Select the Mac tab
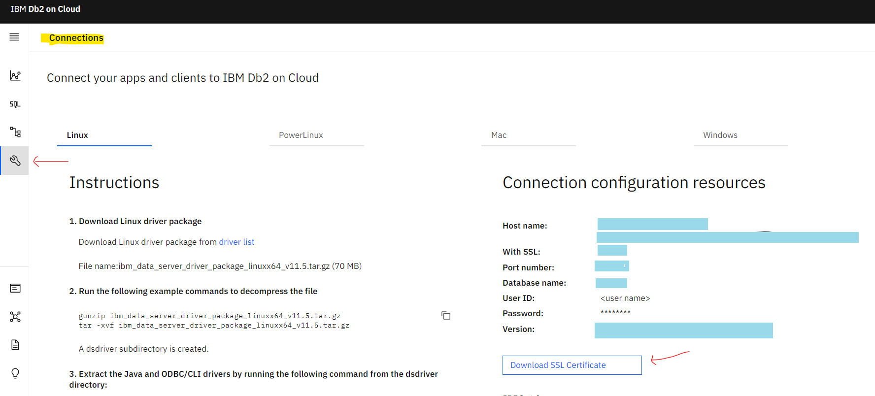The height and width of the screenshot is (396, 875). coord(499,135)
